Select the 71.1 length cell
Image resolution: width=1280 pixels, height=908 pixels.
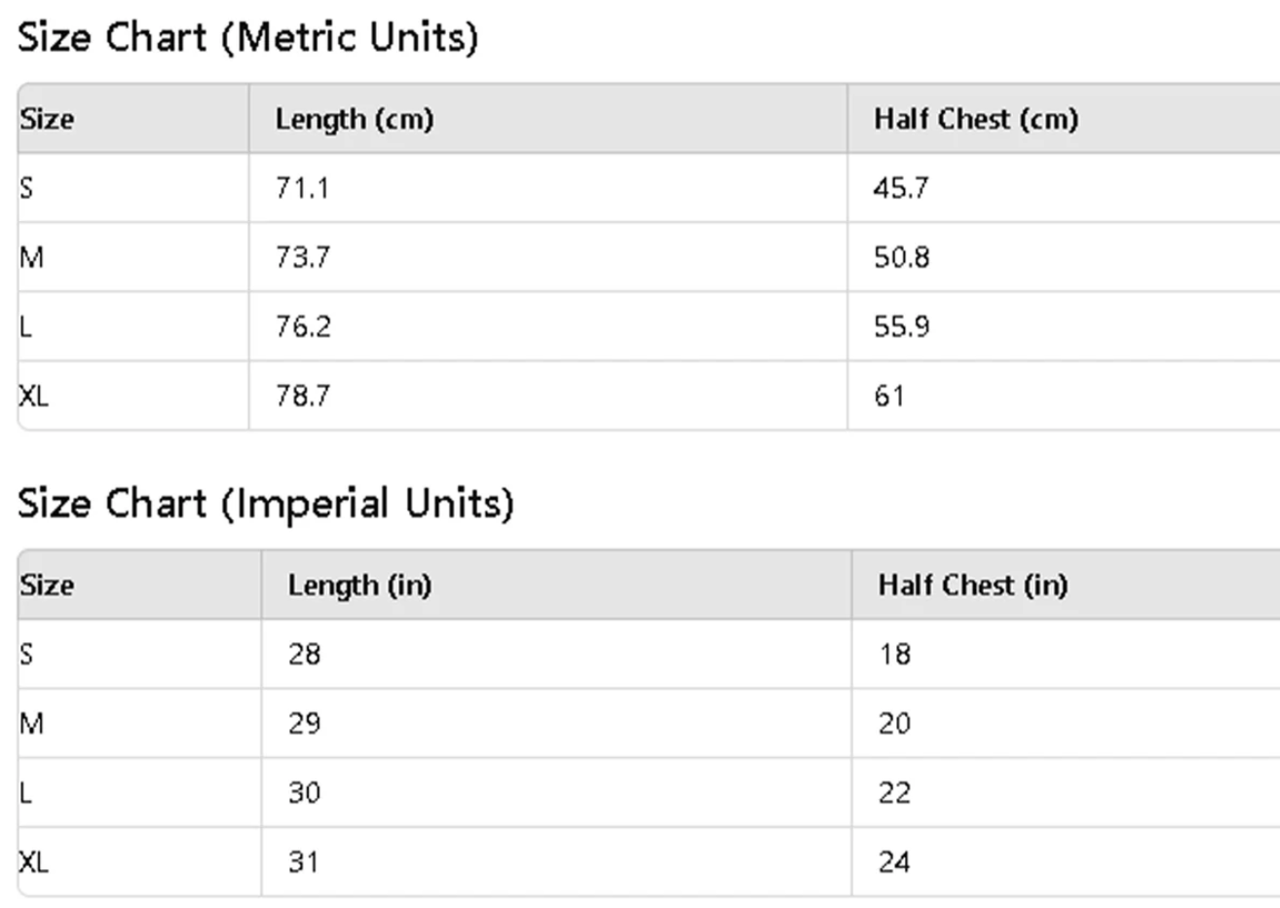tap(302, 188)
